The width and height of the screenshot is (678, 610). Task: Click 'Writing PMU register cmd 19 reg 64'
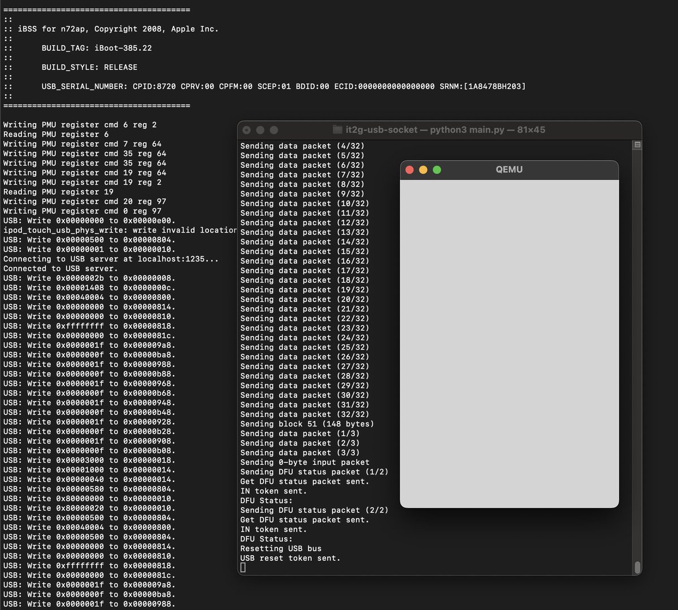85,173
